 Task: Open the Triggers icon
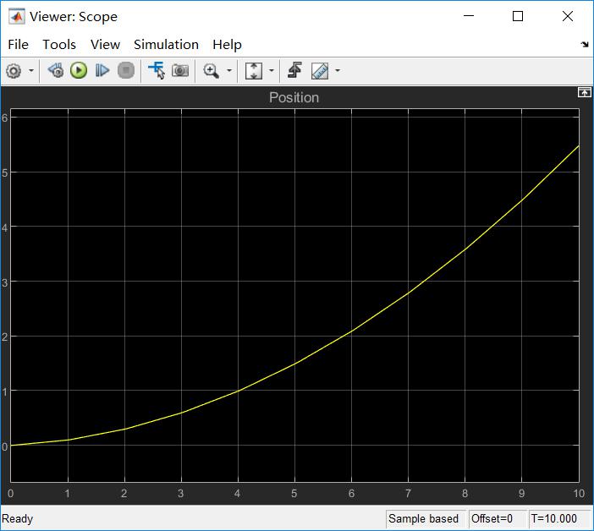[294, 70]
